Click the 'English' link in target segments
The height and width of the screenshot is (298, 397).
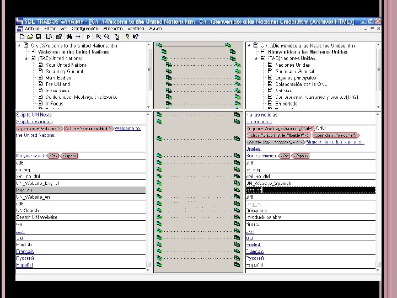click(254, 244)
